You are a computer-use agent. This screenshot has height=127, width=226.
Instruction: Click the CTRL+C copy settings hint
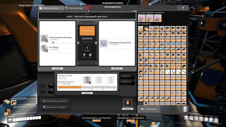pos(96,121)
